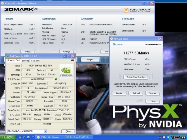Click the Bandwidth 46.1 GB/s field
Screen dimensions: 187x140
pyautogui.click(x=64, y=106)
